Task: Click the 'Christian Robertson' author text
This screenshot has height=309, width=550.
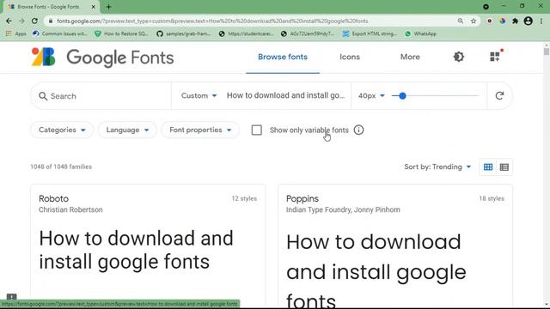Action: (70, 209)
